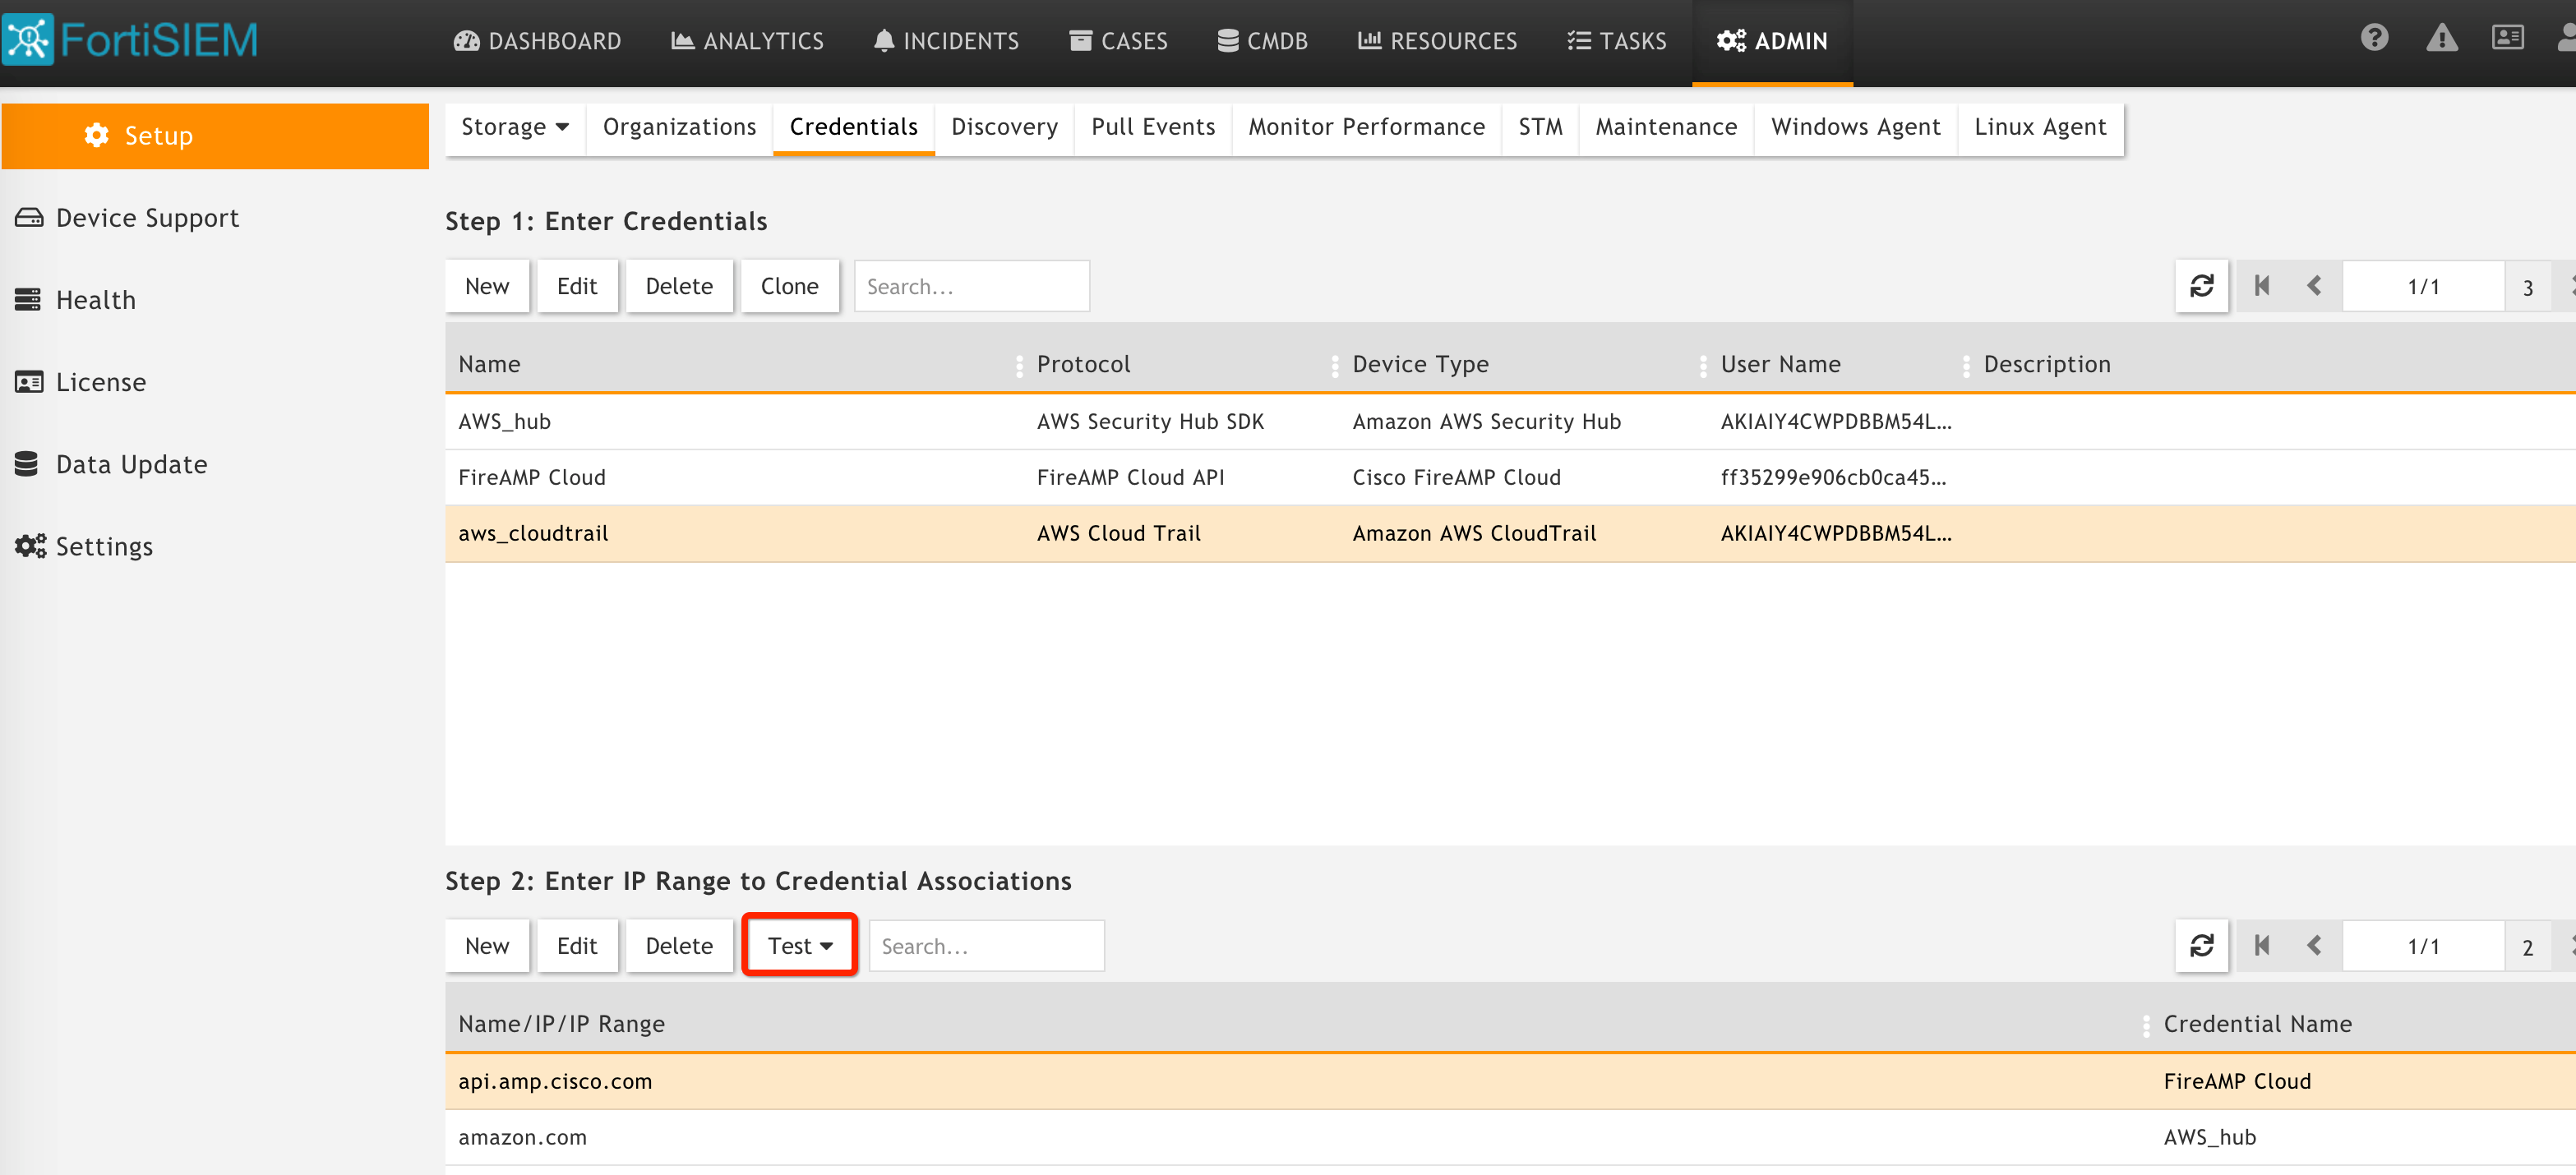
Task: Click New button in Step 2
Action: (x=487, y=945)
